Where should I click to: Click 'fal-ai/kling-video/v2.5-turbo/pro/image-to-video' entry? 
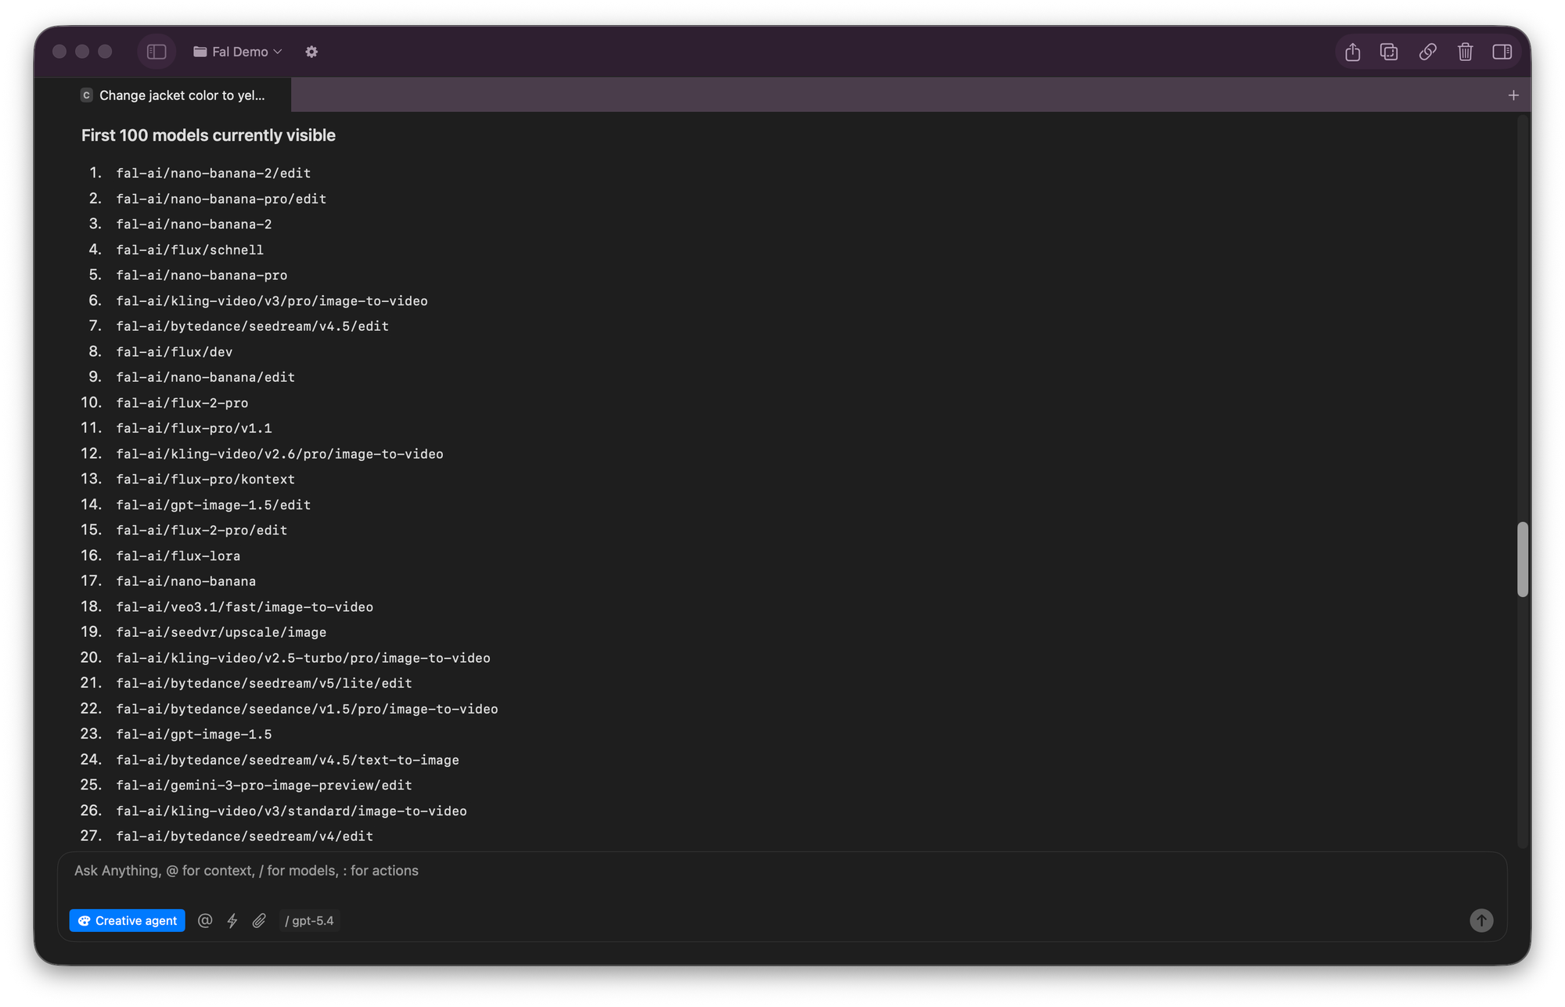(x=304, y=658)
